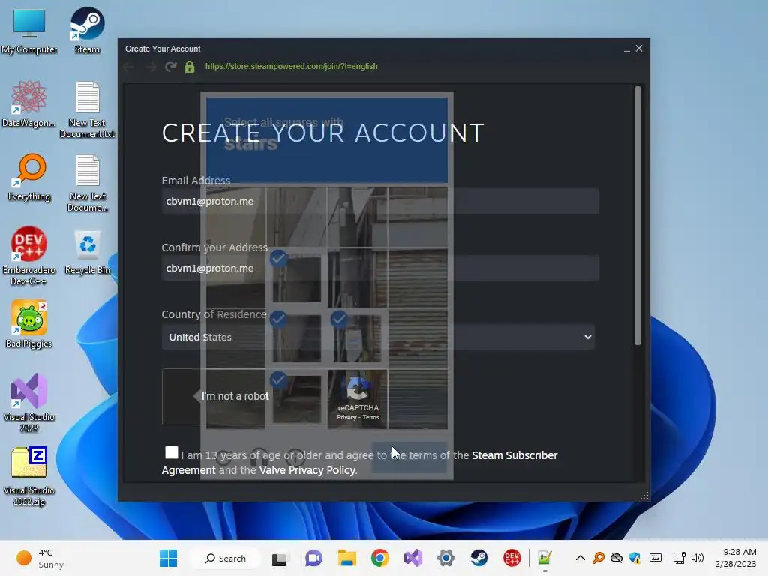Open the clock showing 9:28 AM
The image size is (768, 576).
pyautogui.click(x=736, y=558)
